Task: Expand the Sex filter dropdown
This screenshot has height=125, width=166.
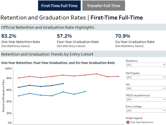Action: (145, 88)
